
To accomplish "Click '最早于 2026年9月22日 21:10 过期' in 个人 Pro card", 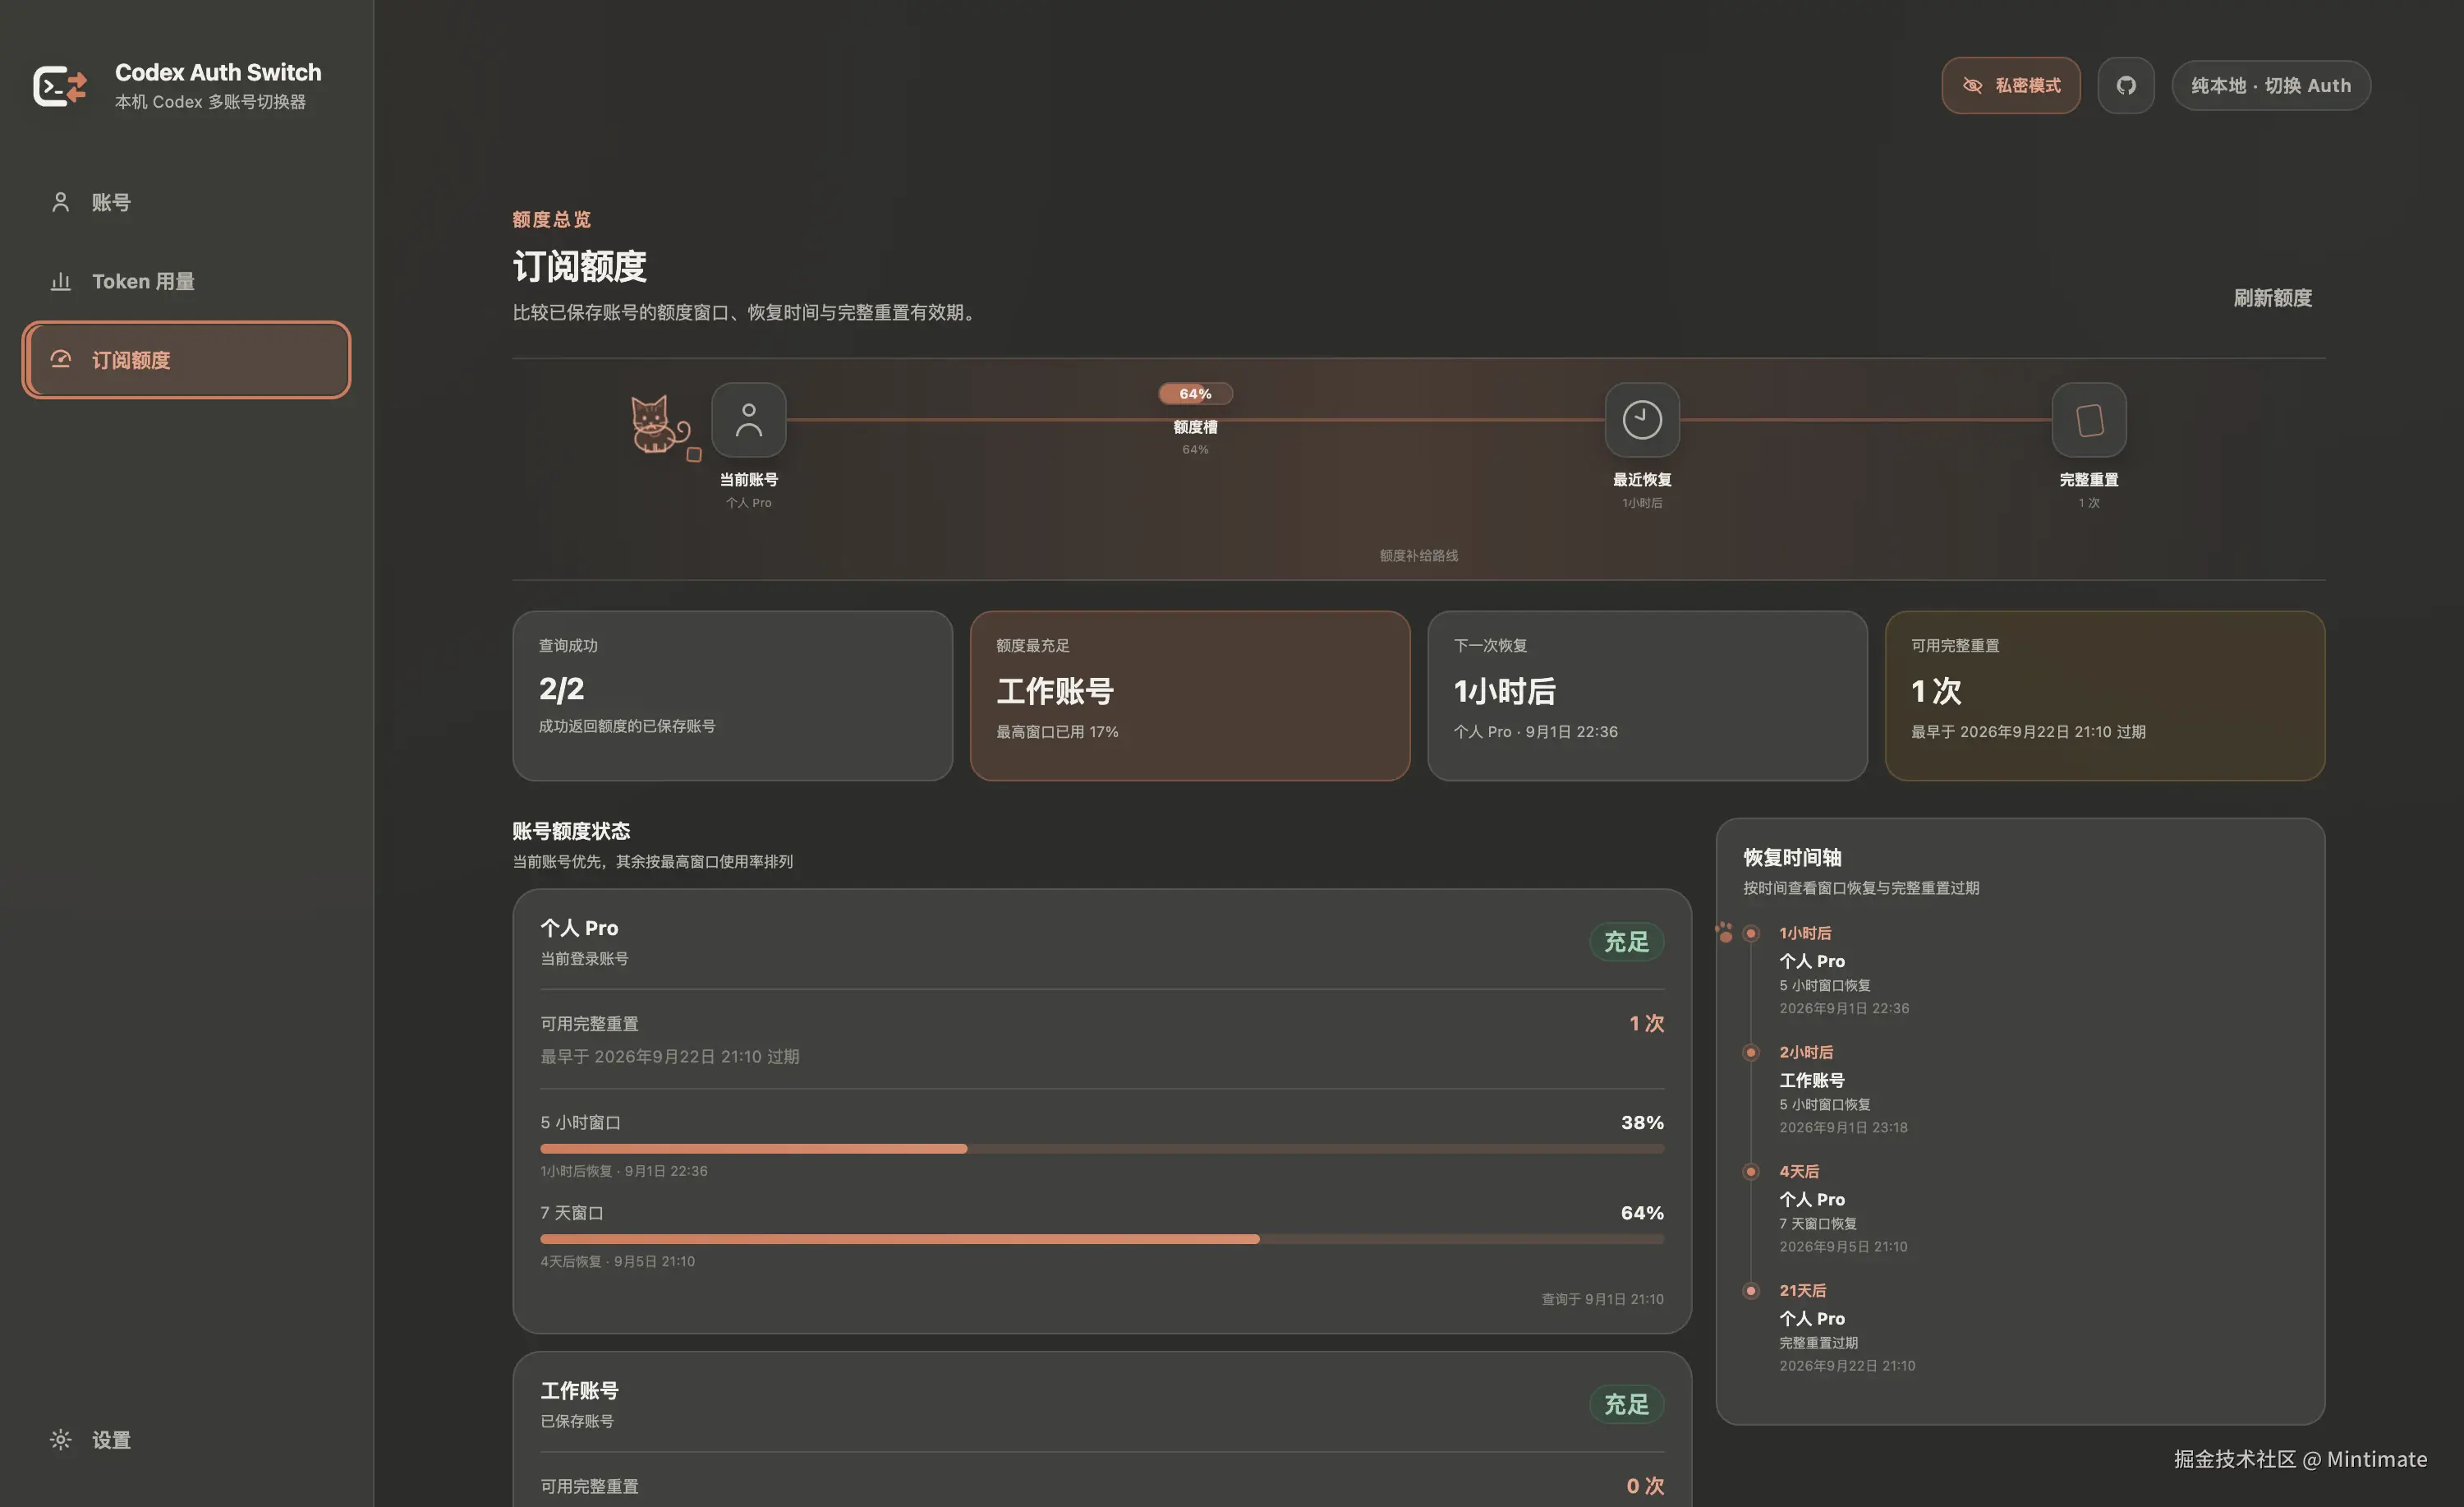I will coord(670,1057).
